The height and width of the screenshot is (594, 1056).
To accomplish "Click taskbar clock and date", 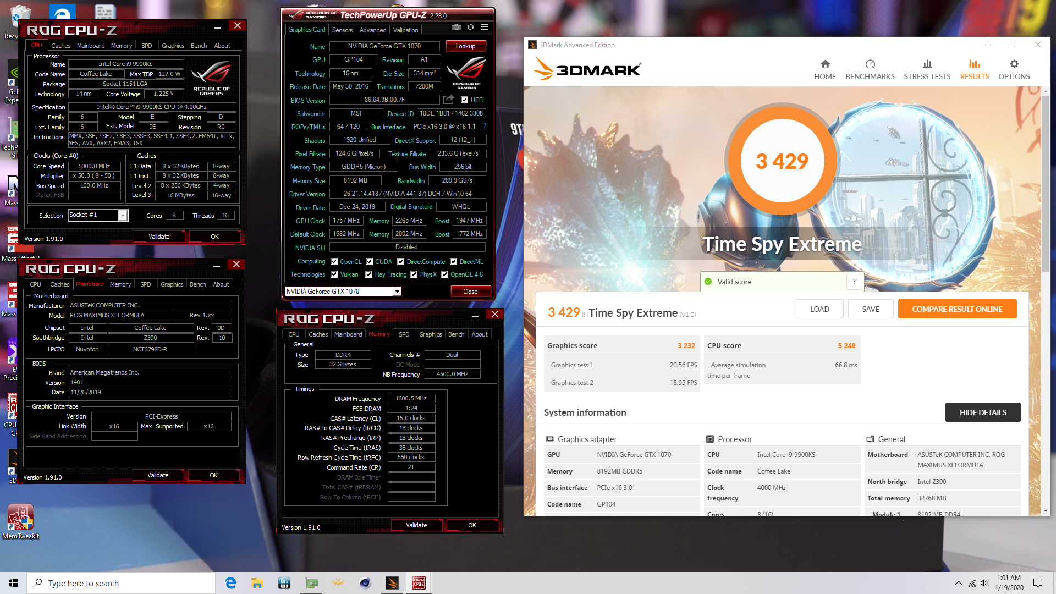I will (x=1009, y=583).
